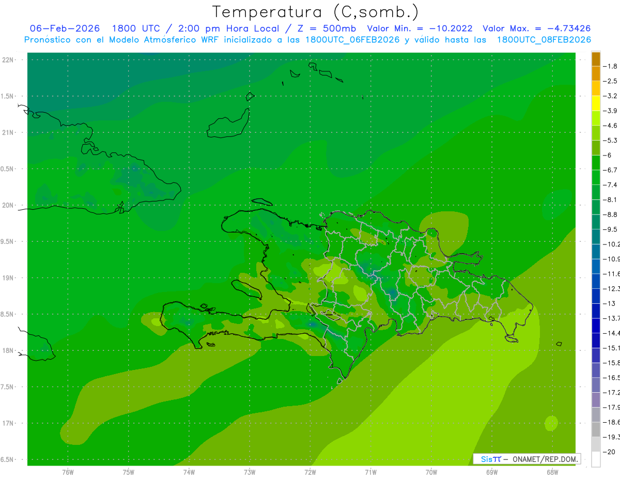Click the '74W' longitude axis label
The image size is (620, 479).
[x=189, y=472]
